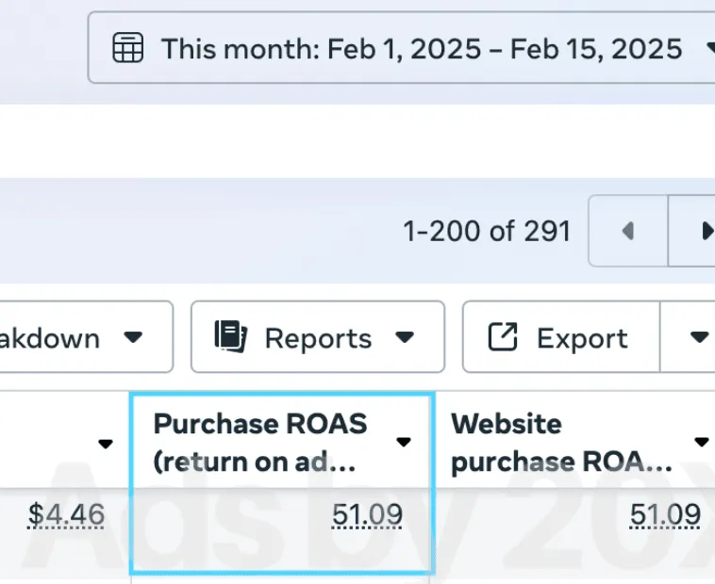715x584 pixels.
Task: Select the Website purchase ROAS column header
Action: click(x=575, y=443)
